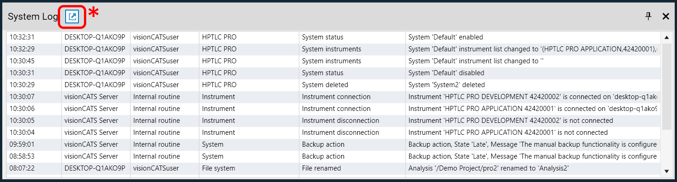
Task: Click message 'APPLICATION 42420001' is connected
Action: click(533, 109)
